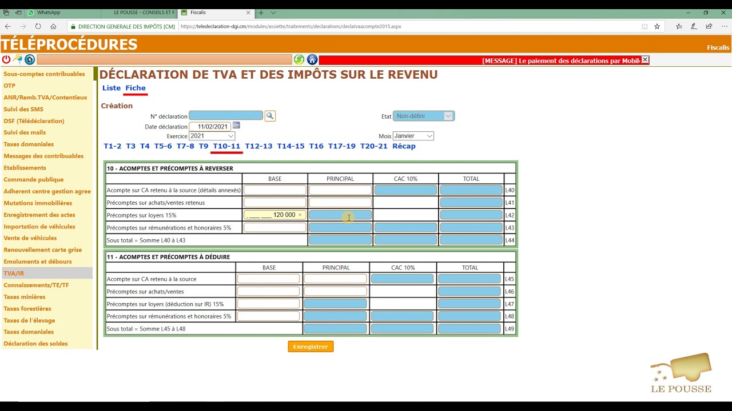The image size is (732, 411).
Task: Go to the T12-13 section
Action: (258, 146)
